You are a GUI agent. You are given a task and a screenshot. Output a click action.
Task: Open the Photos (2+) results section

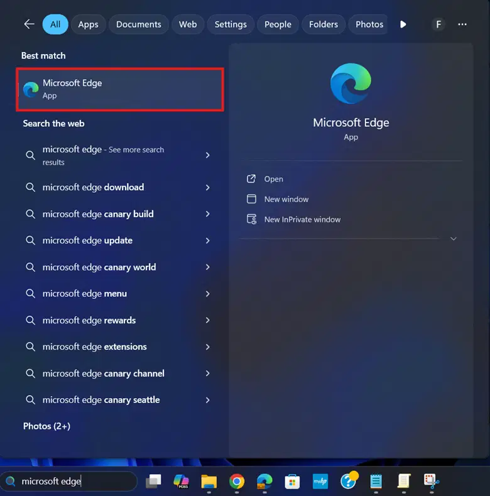[46, 426]
